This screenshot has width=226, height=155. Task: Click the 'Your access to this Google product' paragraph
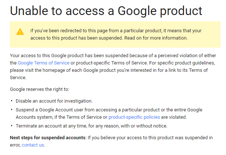(113, 67)
